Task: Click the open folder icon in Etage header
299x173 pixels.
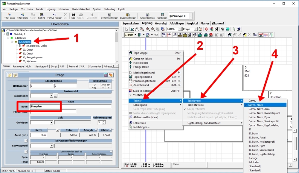Action: [x=10, y=75]
